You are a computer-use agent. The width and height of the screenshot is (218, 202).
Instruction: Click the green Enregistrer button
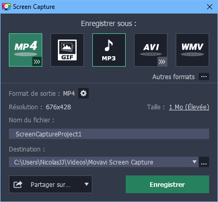[167, 184]
